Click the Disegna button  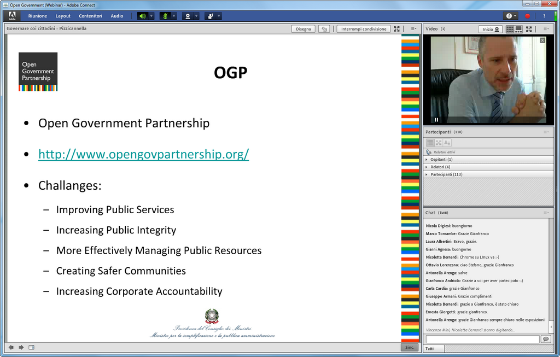(303, 29)
